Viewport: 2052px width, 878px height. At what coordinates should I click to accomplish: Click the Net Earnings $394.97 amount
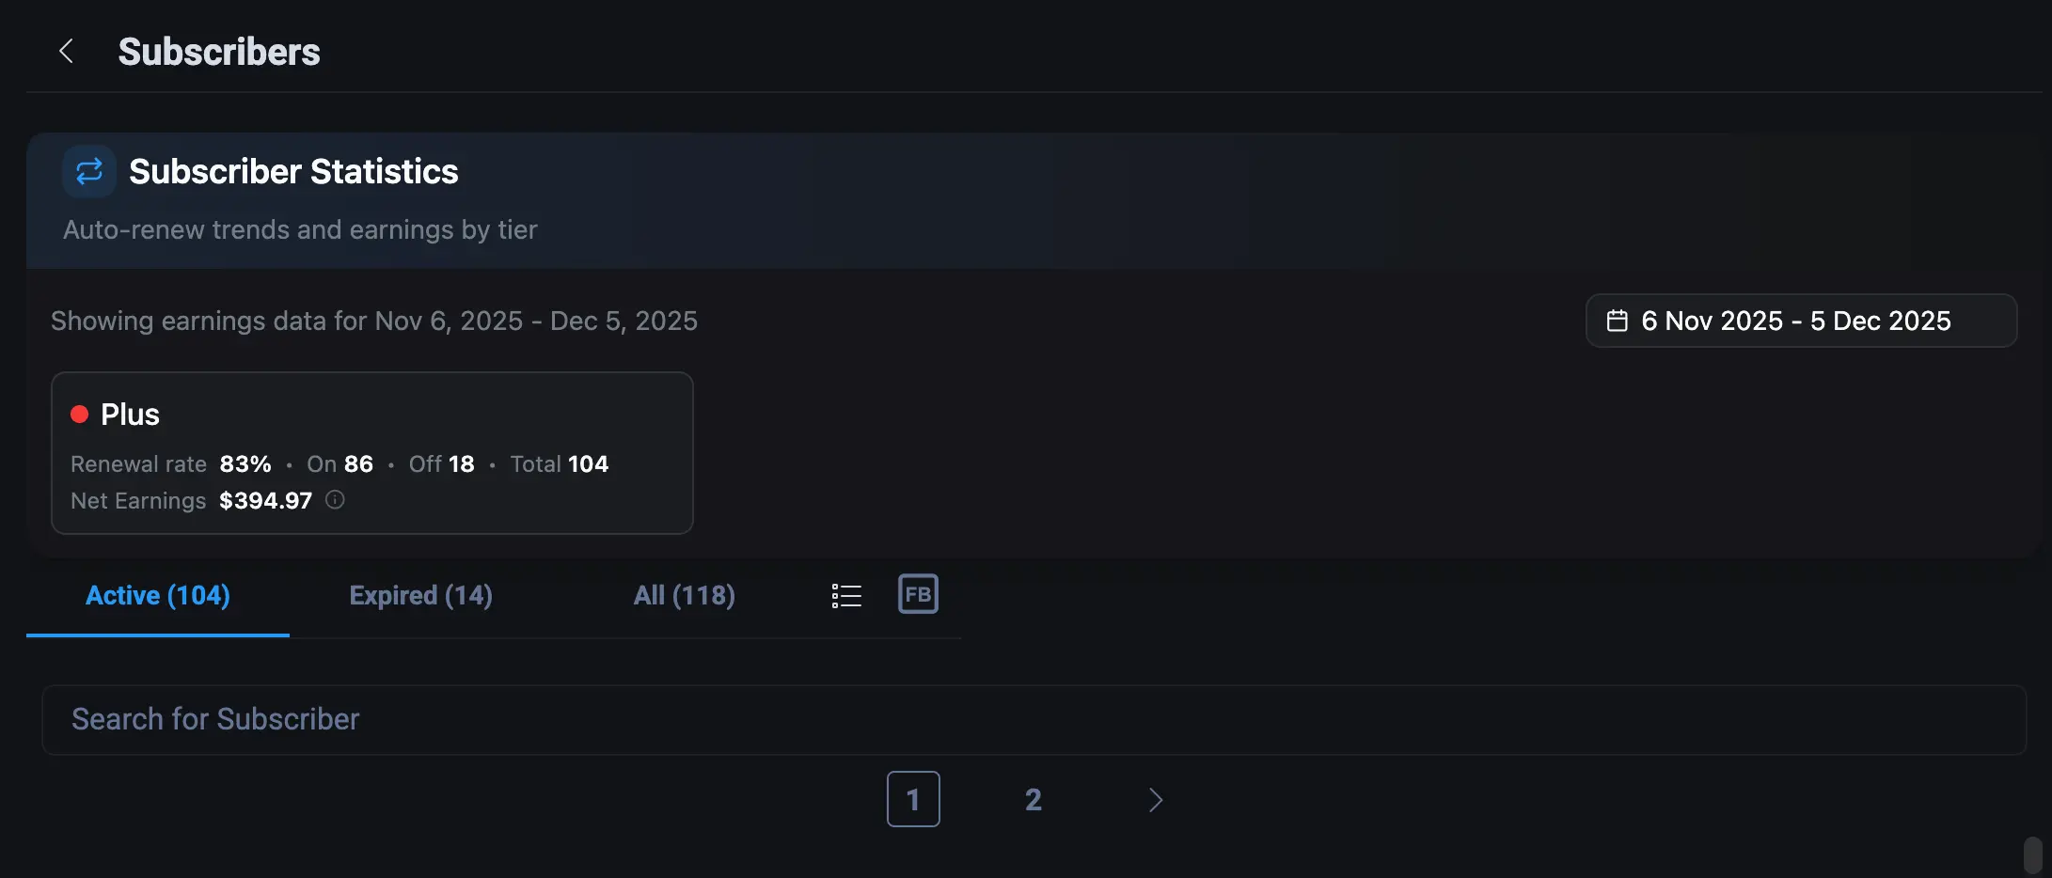[265, 500]
